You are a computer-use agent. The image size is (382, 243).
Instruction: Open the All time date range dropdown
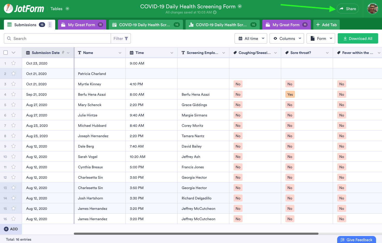click(x=251, y=39)
